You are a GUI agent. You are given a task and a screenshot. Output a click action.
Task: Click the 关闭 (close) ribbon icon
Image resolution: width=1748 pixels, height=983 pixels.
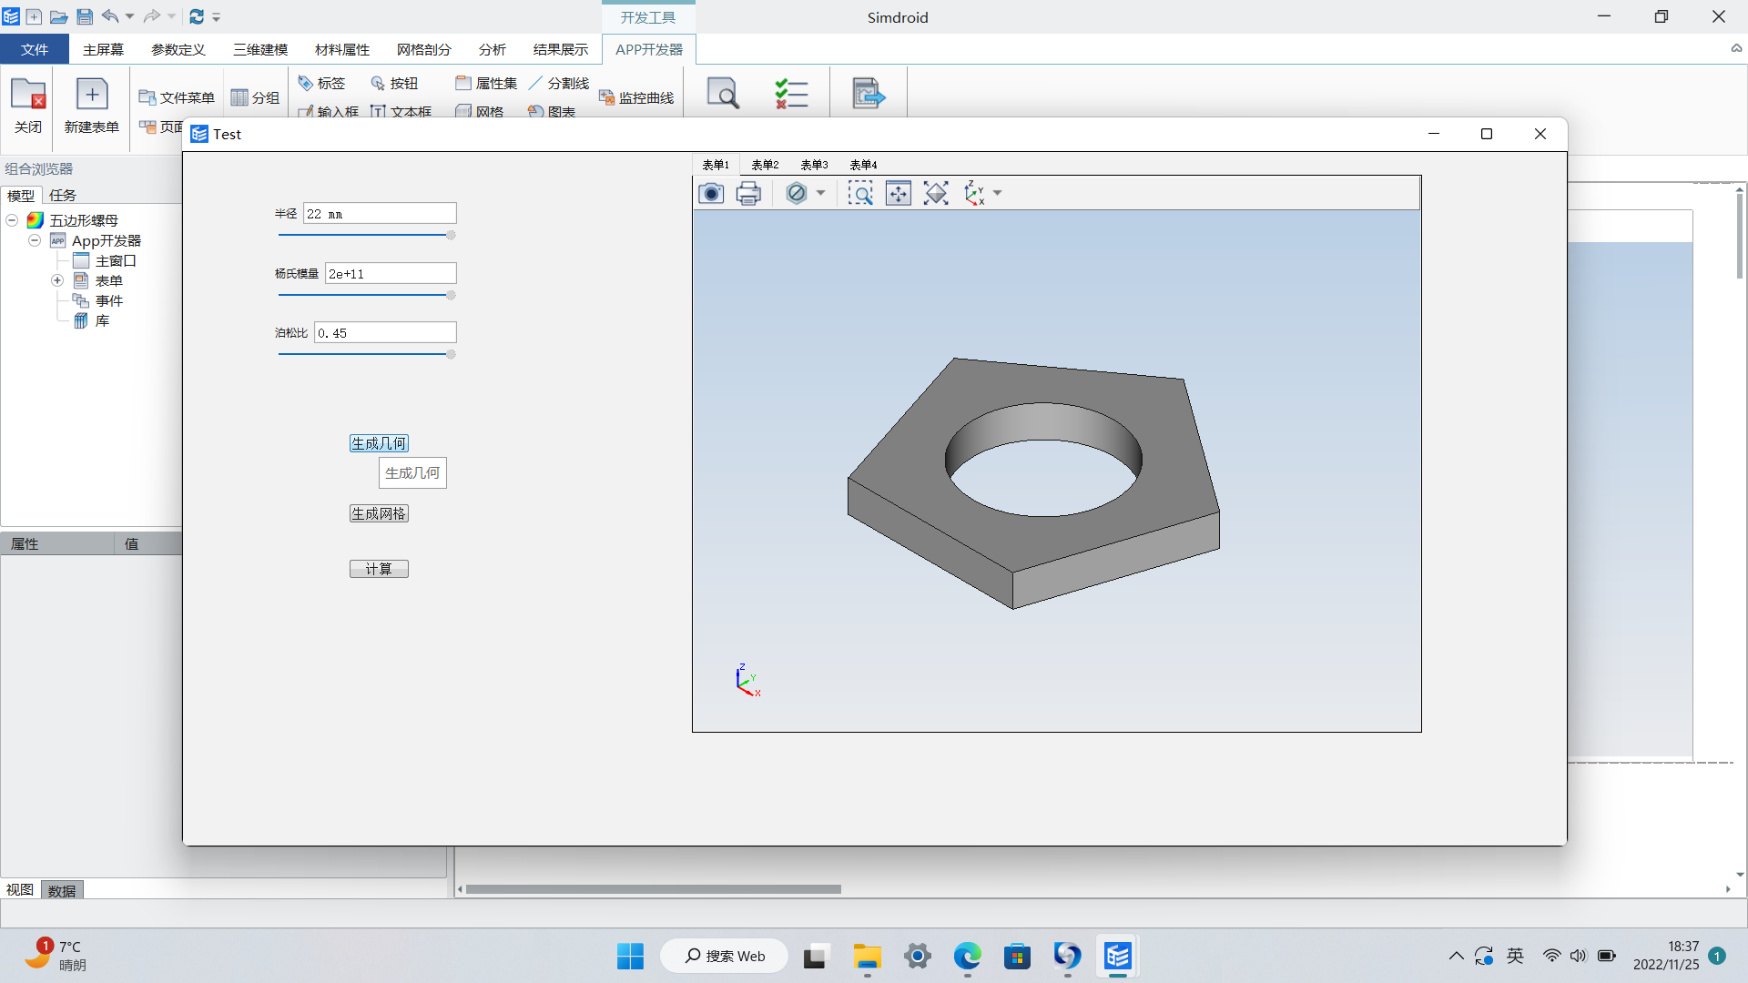point(28,106)
